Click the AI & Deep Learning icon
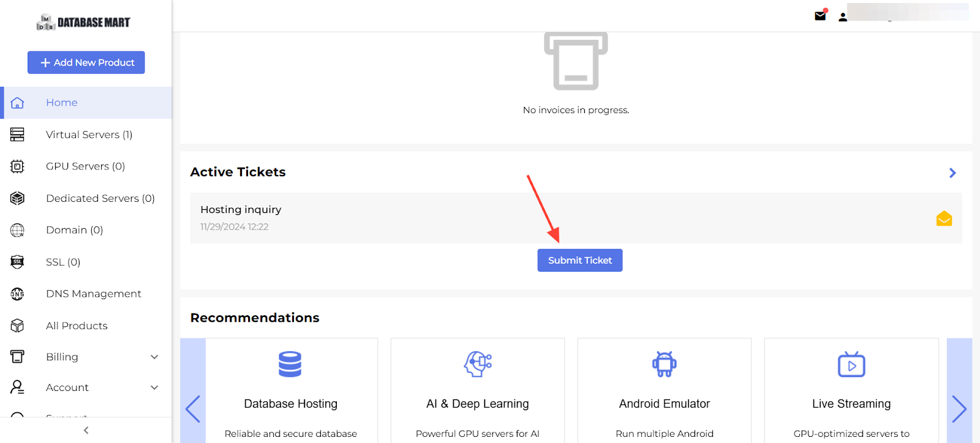 tap(478, 364)
